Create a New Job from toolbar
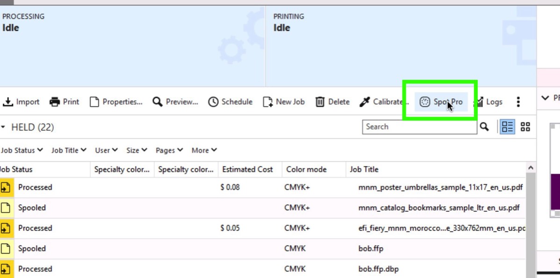The width and height of the screenshot is (560, 278). [x=284, y=102]
